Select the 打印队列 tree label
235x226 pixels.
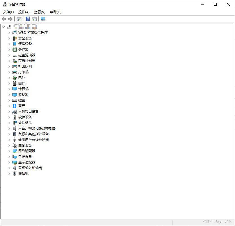pyautogui.click(x=25, y=67)
